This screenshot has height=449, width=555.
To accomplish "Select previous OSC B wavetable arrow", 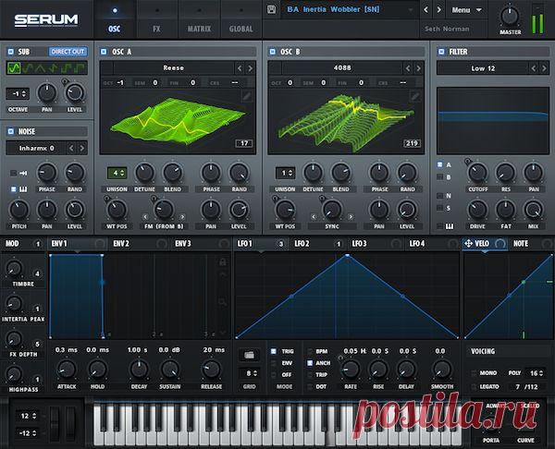I will (x=408, y=68).
